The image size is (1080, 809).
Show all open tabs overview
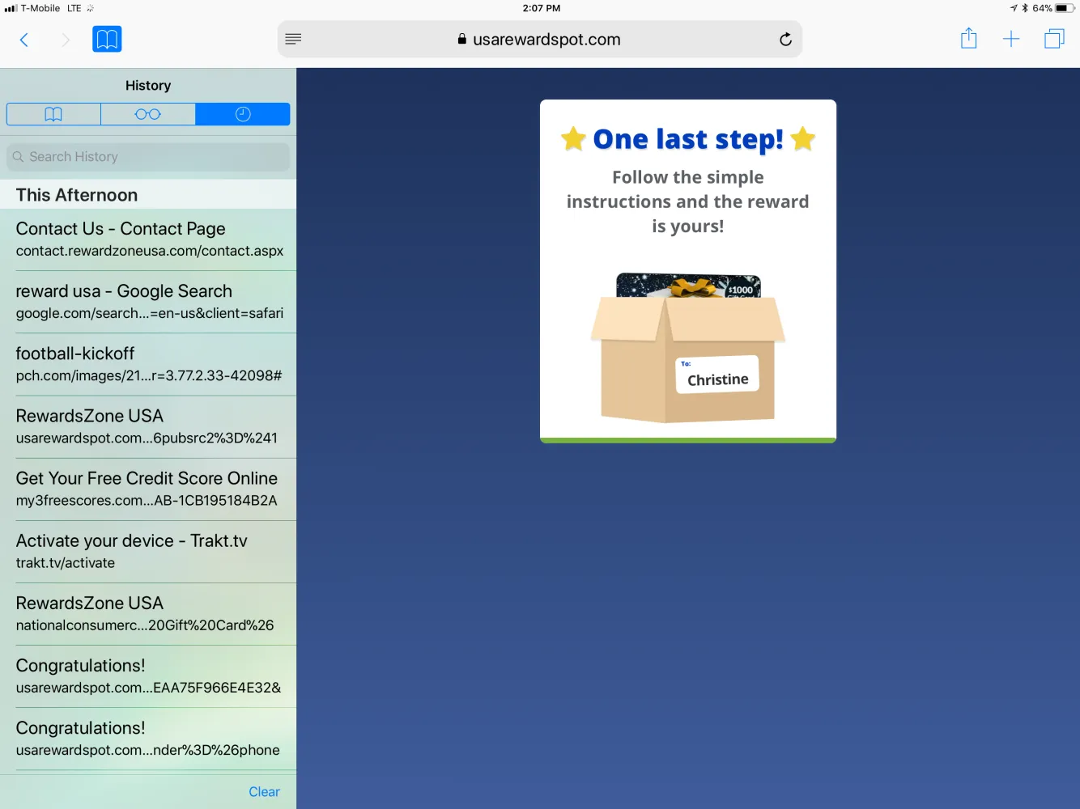[1053, 39]
